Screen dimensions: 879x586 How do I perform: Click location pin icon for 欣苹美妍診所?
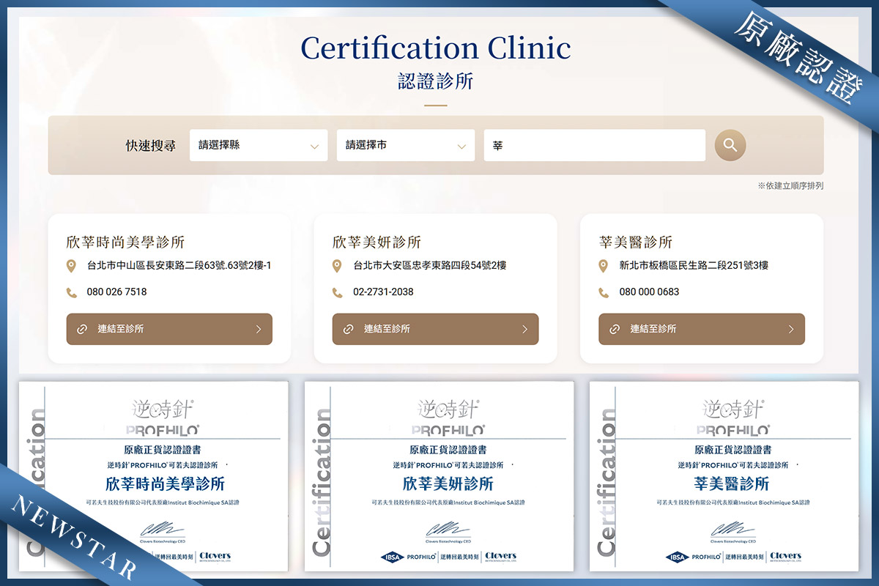[337, 266]
